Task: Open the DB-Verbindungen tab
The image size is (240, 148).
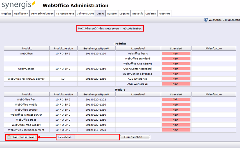Action: pos(42,14)
